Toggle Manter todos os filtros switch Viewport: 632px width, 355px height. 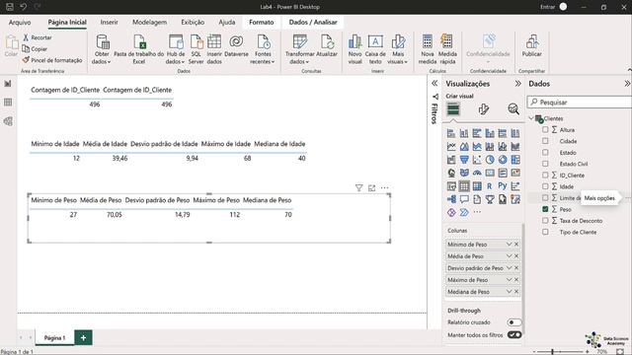click(x=513, y=335)
